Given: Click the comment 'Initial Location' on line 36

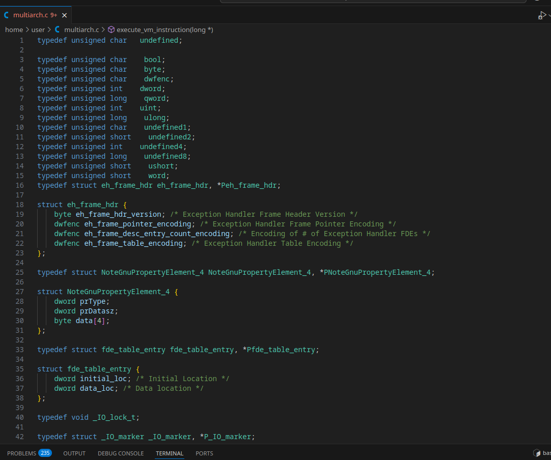Looking at the screenshot, I should pos(183,379).
